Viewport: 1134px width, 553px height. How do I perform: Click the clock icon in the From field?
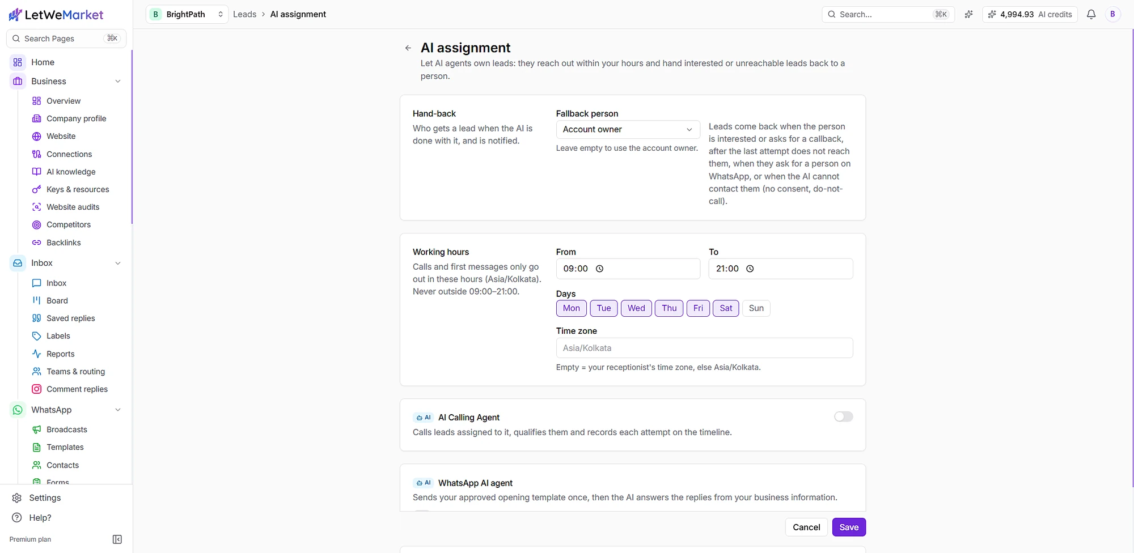pyautogui.click(x=600, y=269)
